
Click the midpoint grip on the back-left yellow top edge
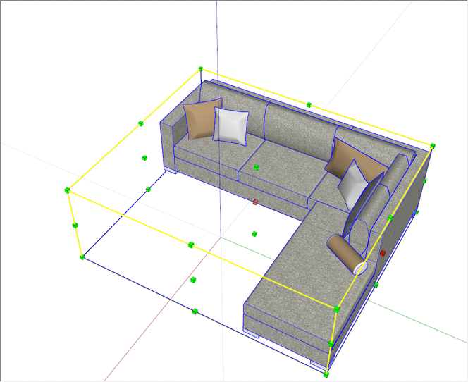click(141, 124)
